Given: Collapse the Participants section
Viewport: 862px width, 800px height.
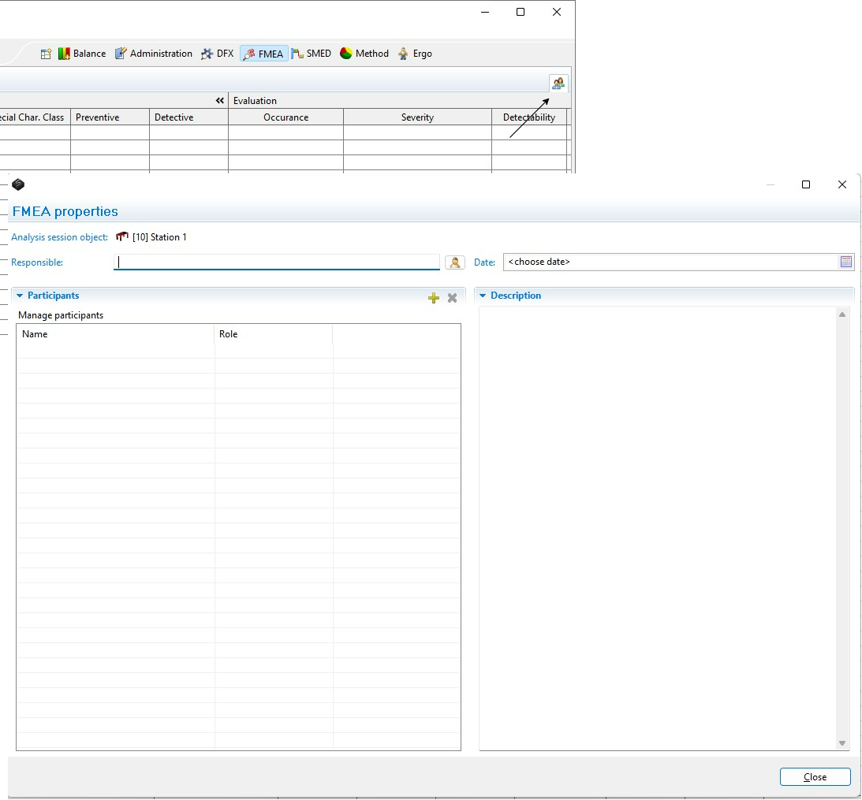Looking at the screenshot, I should [20, 296].
